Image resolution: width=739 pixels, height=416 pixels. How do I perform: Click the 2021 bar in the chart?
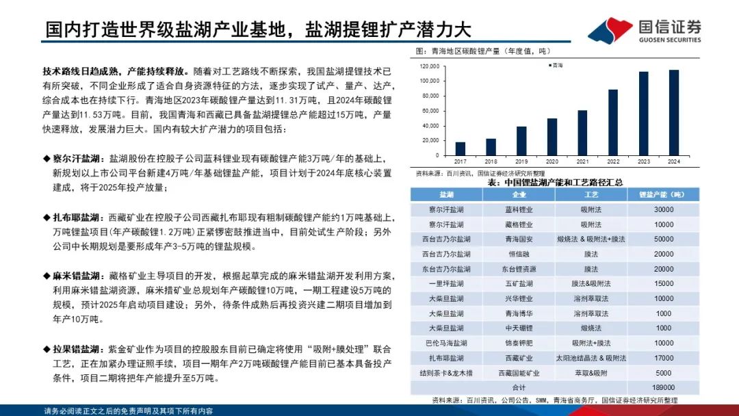(x=582, y=133)
